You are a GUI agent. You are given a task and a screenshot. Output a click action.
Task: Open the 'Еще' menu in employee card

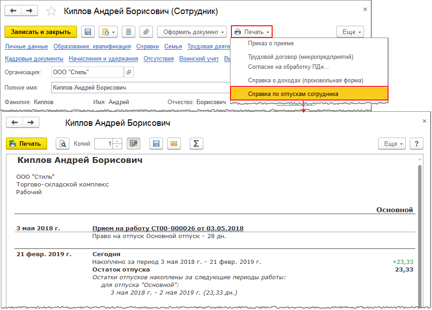[x=350, y=32]
